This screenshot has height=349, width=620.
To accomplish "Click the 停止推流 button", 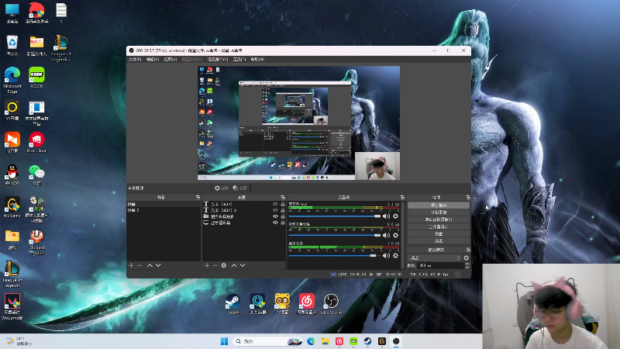I will 438,206.
